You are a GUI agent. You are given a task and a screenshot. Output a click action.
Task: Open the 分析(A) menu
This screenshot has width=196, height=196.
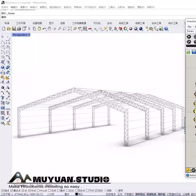pos(121,7)
